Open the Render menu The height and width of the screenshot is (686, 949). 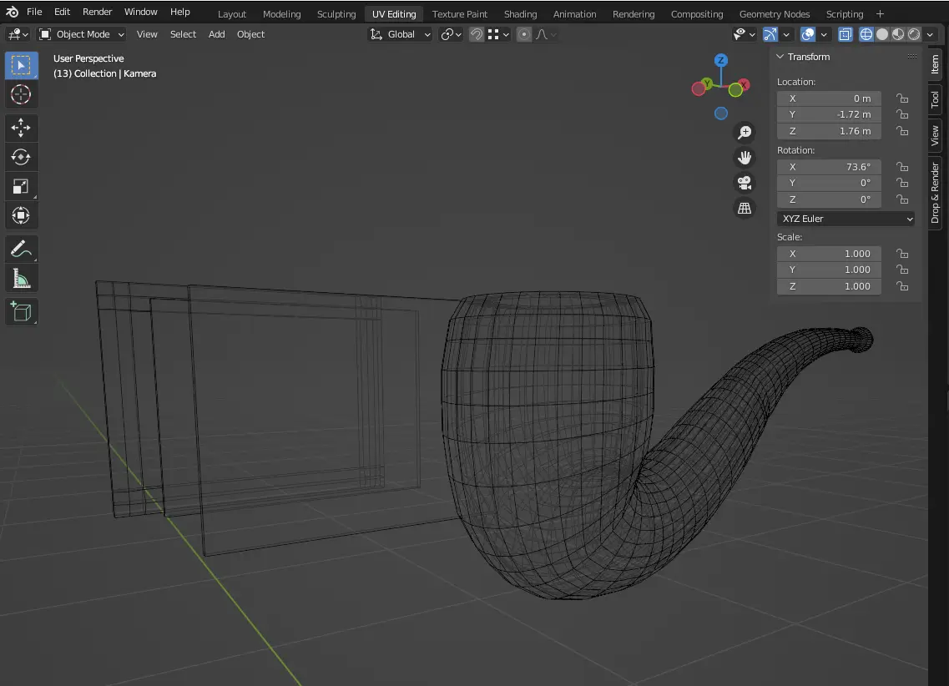(x=97, y=12)
